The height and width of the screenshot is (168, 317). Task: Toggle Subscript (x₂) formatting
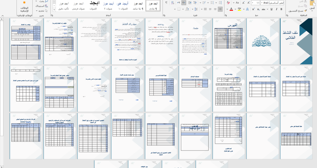click(x=258, y=9)
